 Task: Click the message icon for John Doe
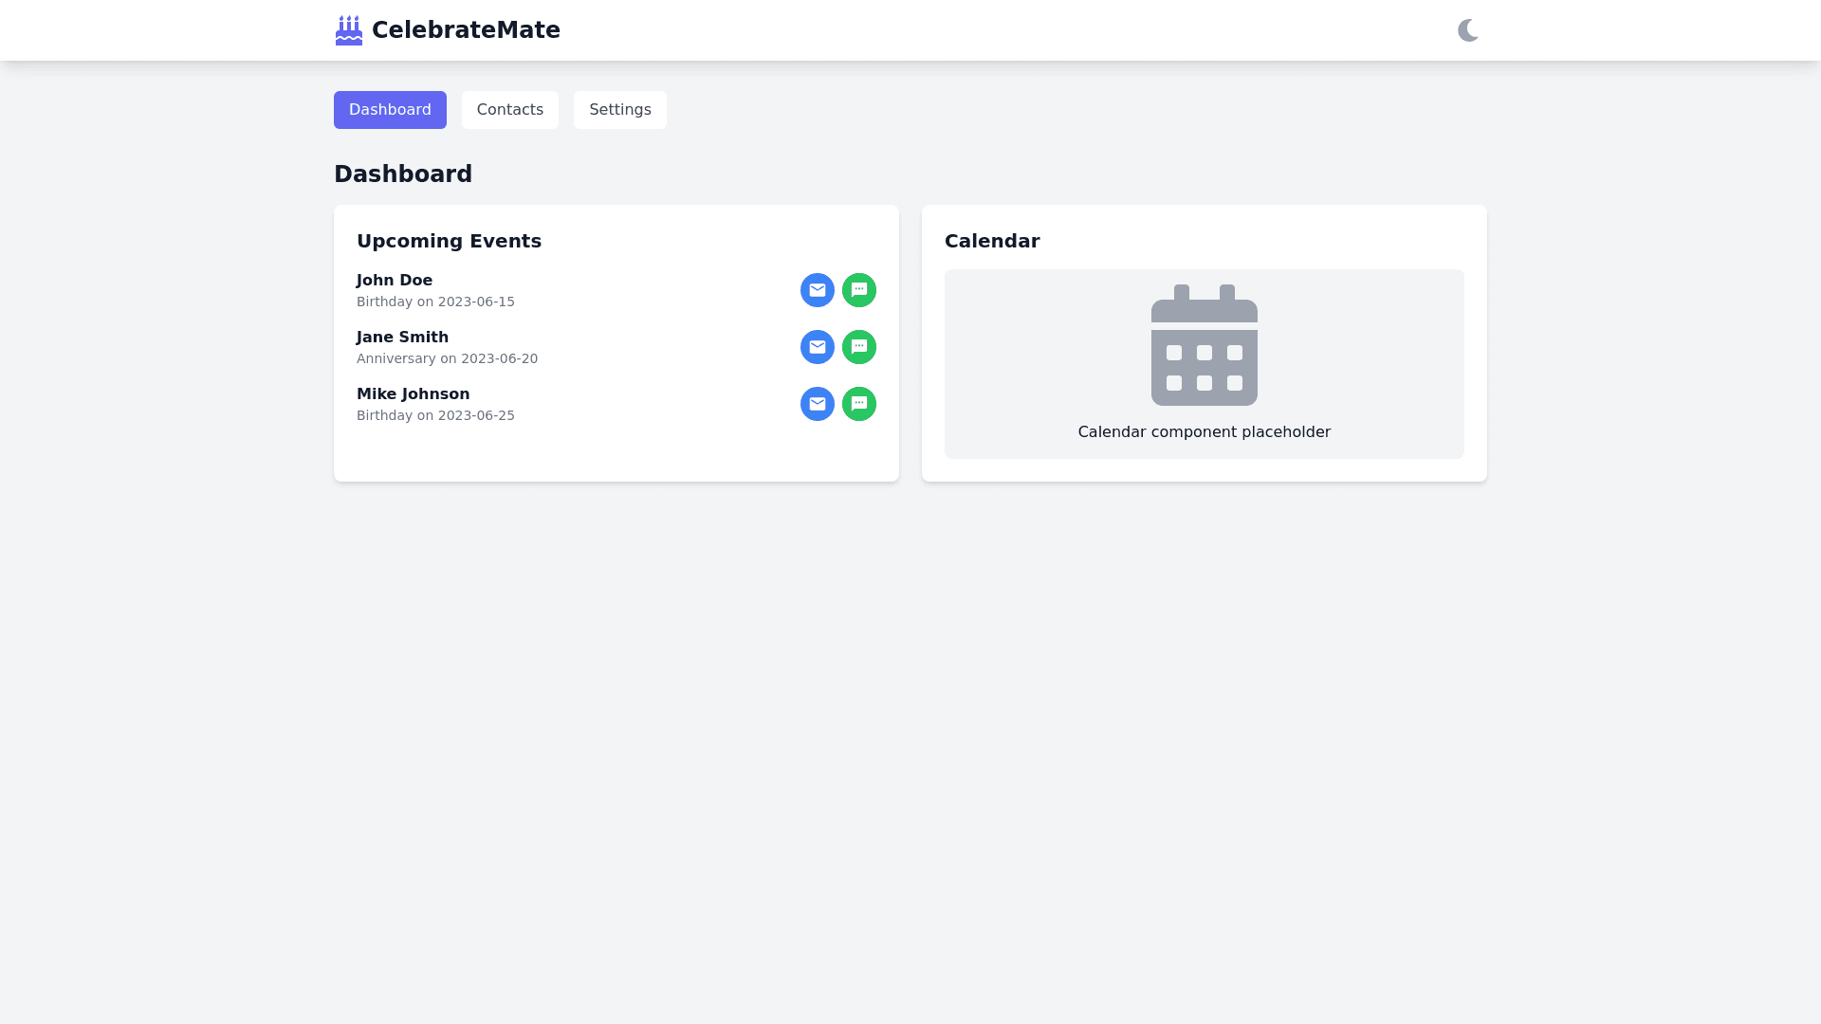858,290
